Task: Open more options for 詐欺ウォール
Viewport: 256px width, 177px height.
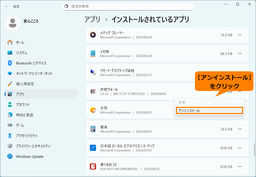Action: [240, 91]
